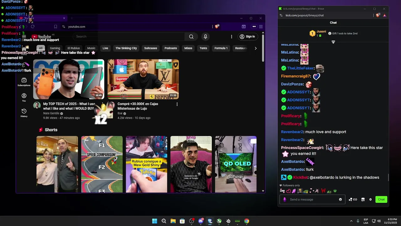401x226 pixels.
Task: Open Brave wallet icon in YouTube toolbar
Action: 244,27
